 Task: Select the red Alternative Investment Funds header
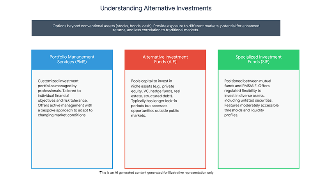click(x=165, y=59)
